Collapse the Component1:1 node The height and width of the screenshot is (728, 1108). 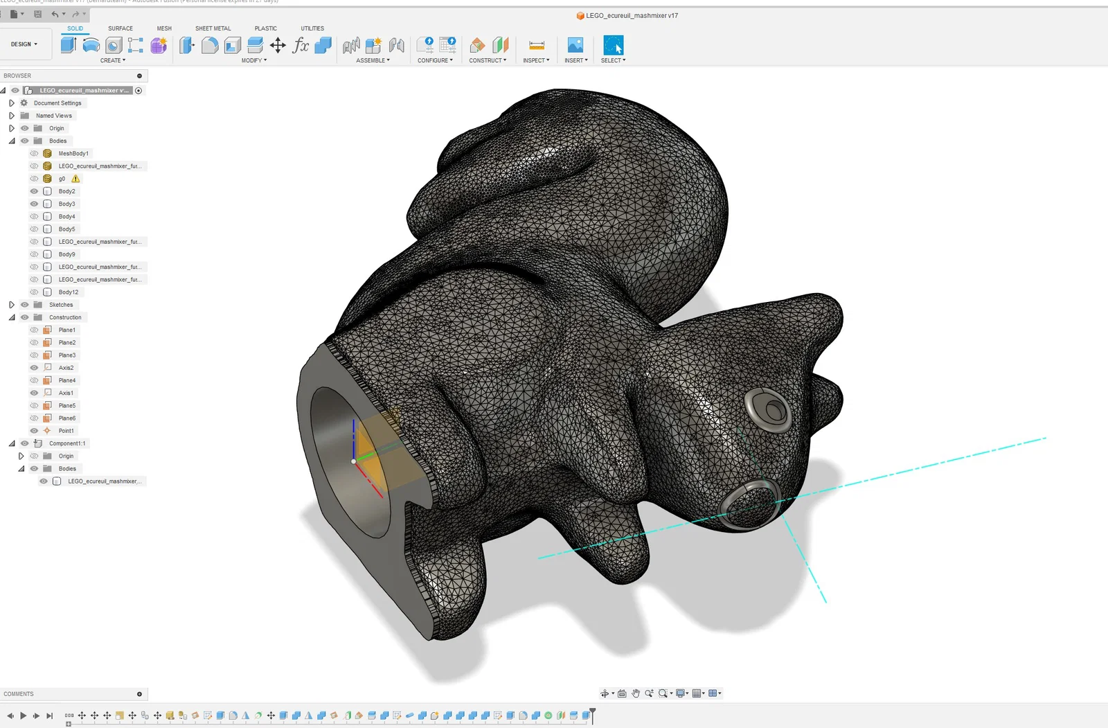(x=12, y=443)
